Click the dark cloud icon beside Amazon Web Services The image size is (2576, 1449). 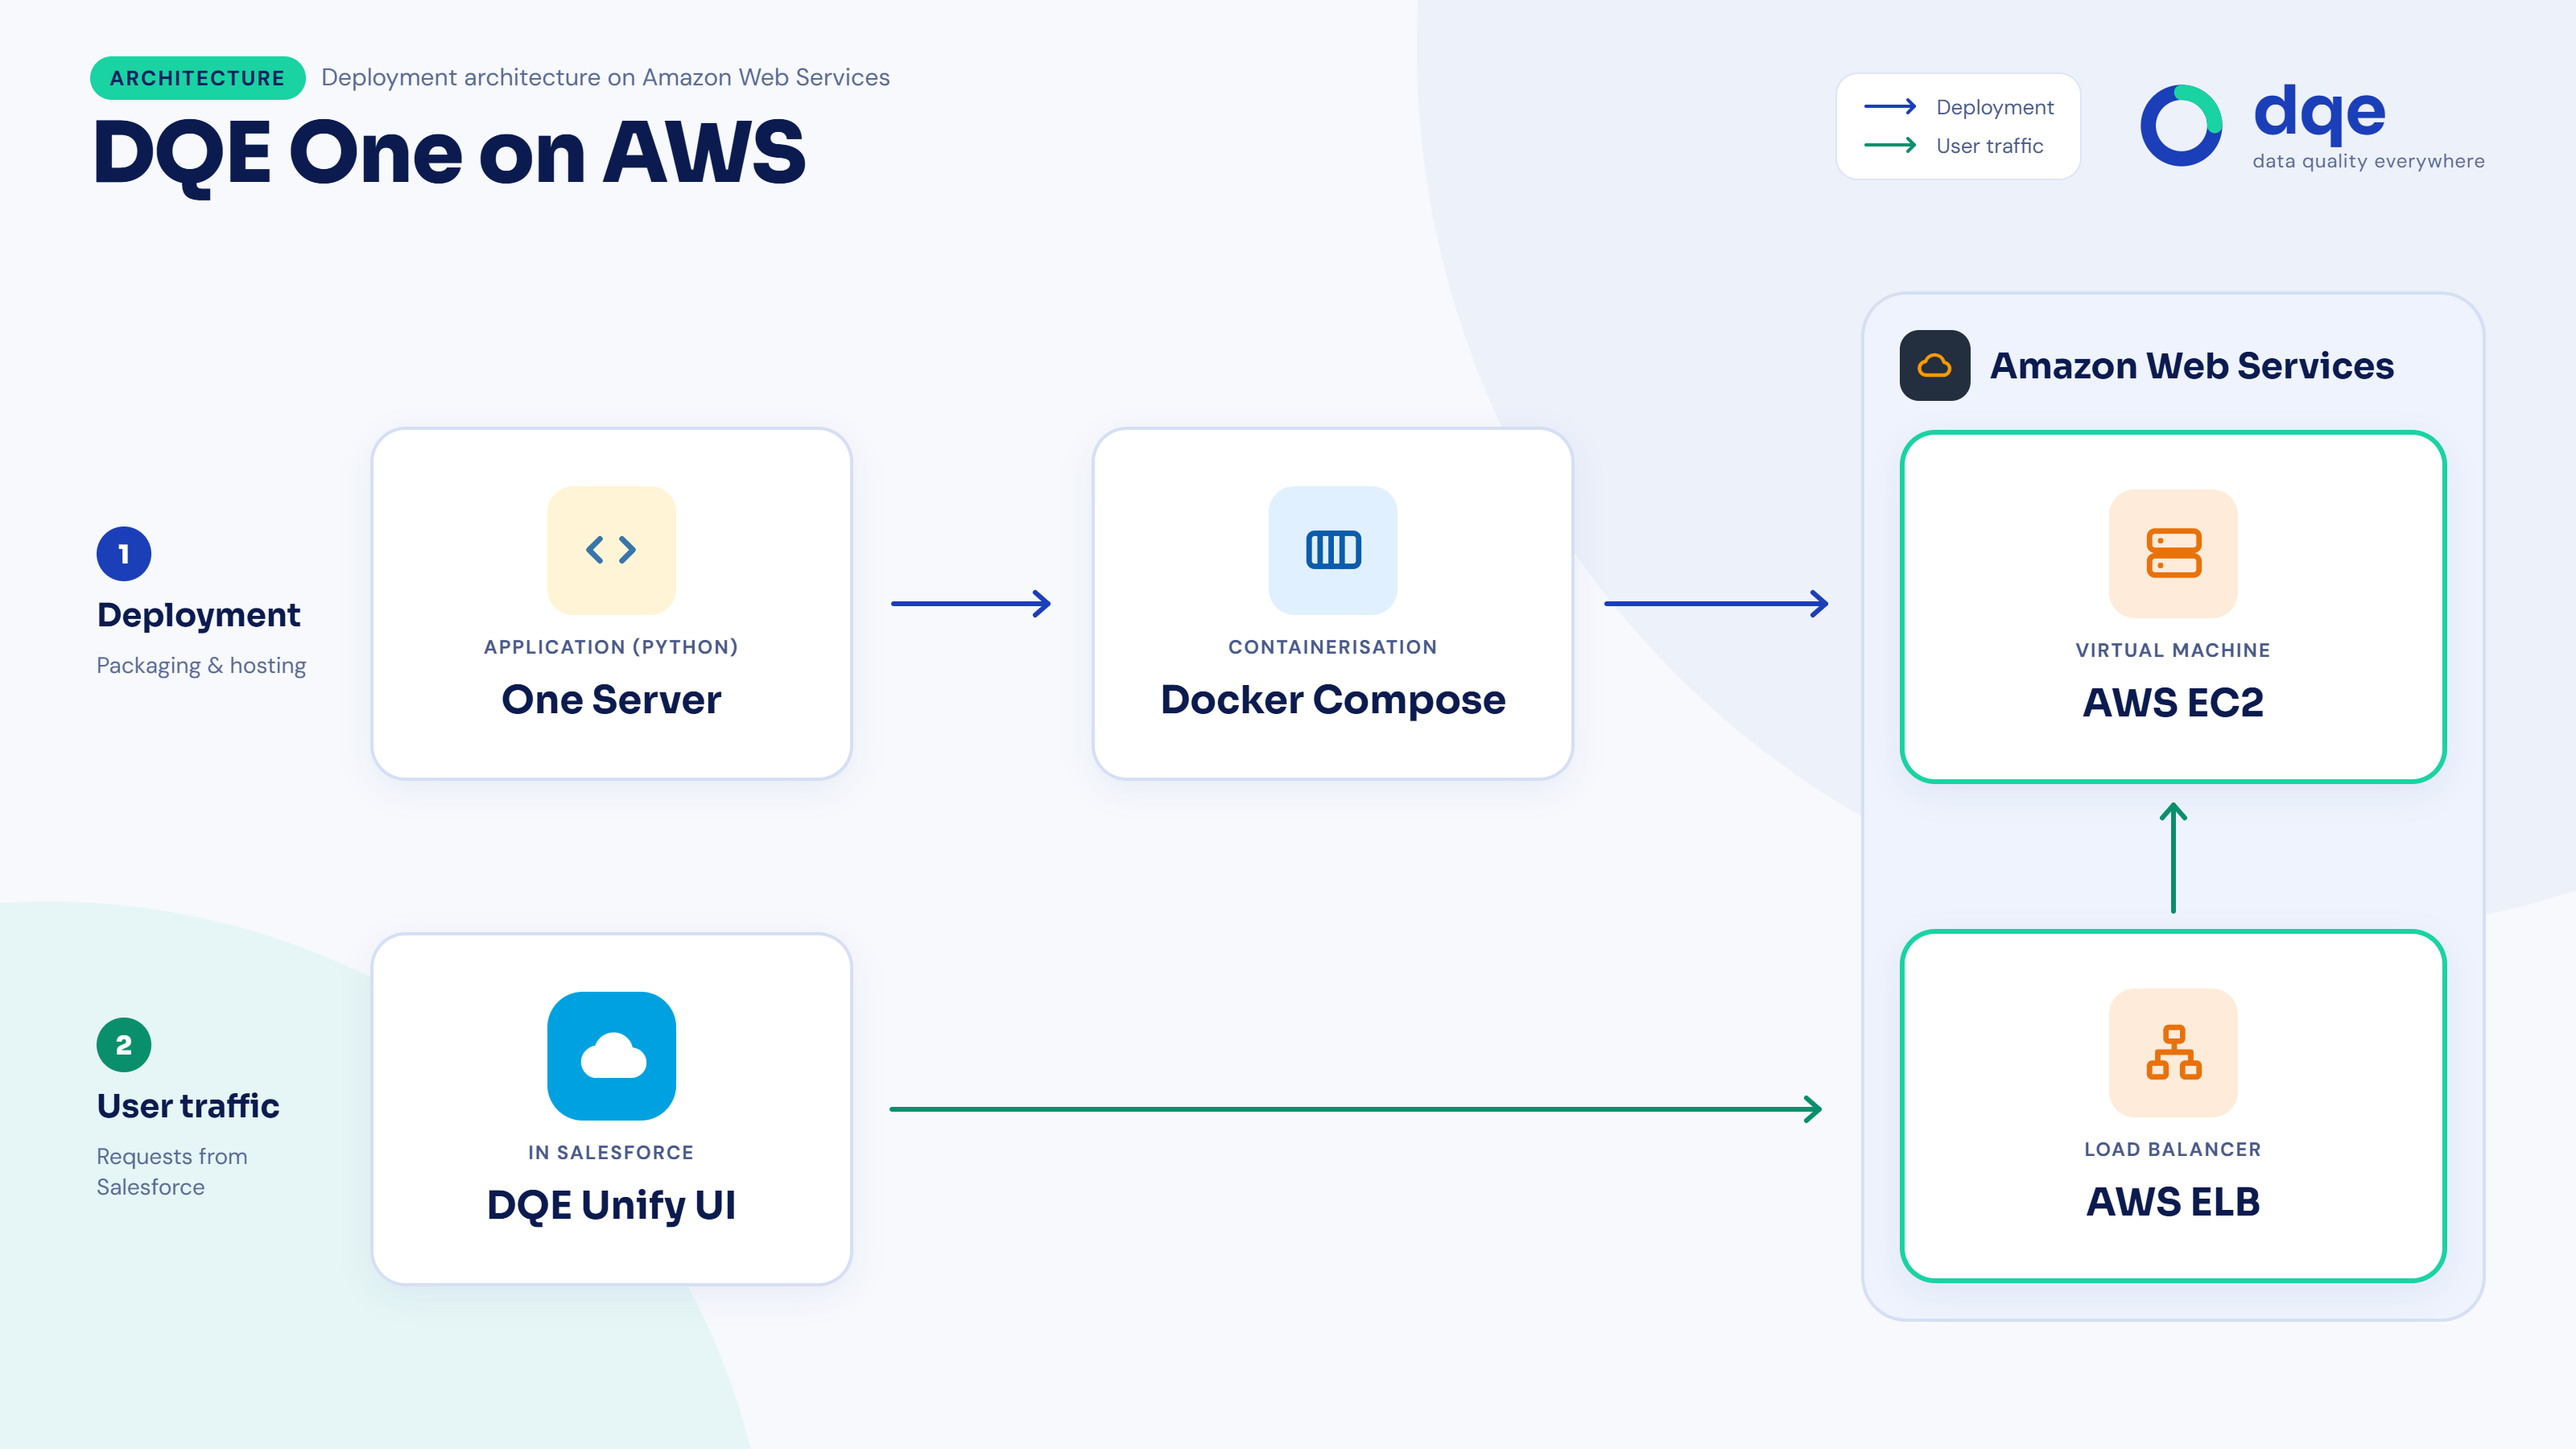pos(1935,365)
